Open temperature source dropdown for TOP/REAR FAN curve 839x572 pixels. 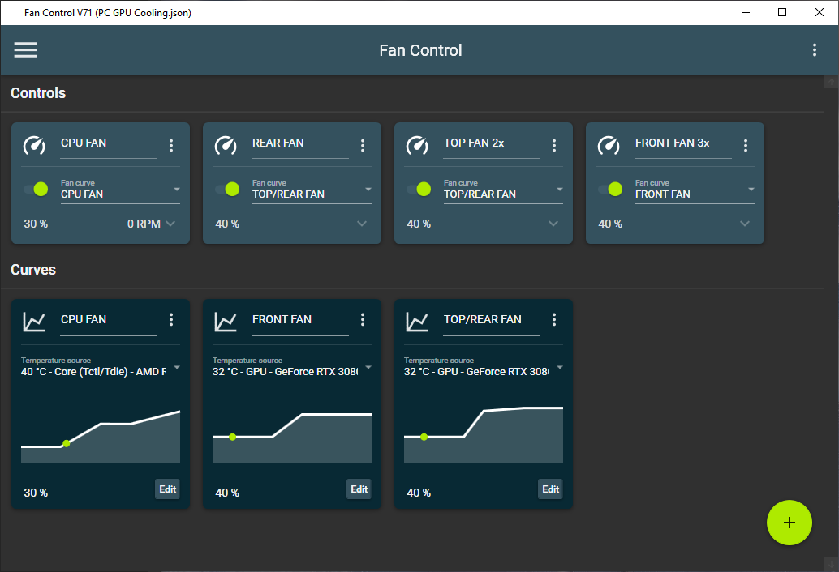[484, 369]
